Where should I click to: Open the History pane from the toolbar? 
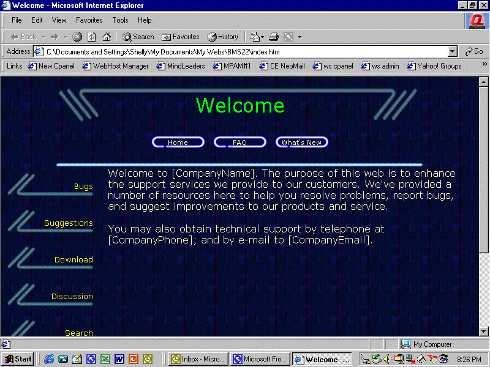click(223, 37)
